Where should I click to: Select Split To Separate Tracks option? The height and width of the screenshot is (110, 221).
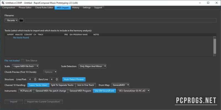coord(62,85)
